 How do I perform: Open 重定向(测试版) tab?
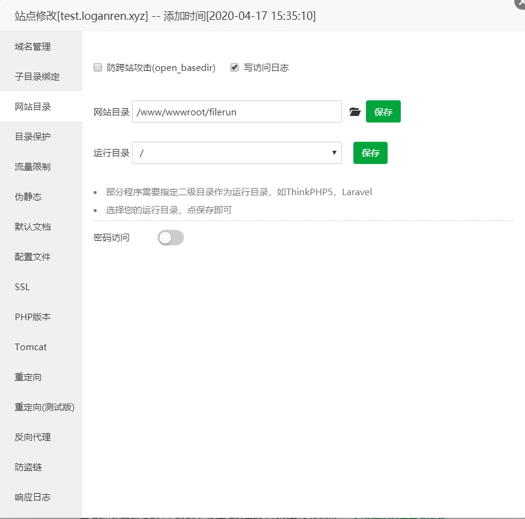pos(41,407)
